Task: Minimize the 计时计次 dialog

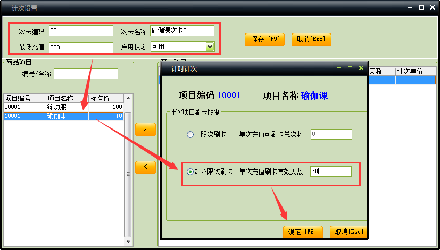Action: tap(339, 68)
